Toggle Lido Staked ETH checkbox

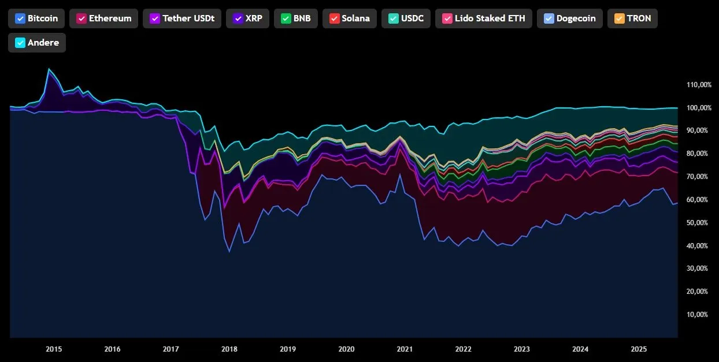(x=447, y=18)
